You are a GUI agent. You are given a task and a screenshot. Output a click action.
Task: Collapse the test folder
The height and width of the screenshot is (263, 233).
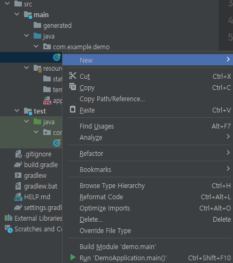point(17,110)
